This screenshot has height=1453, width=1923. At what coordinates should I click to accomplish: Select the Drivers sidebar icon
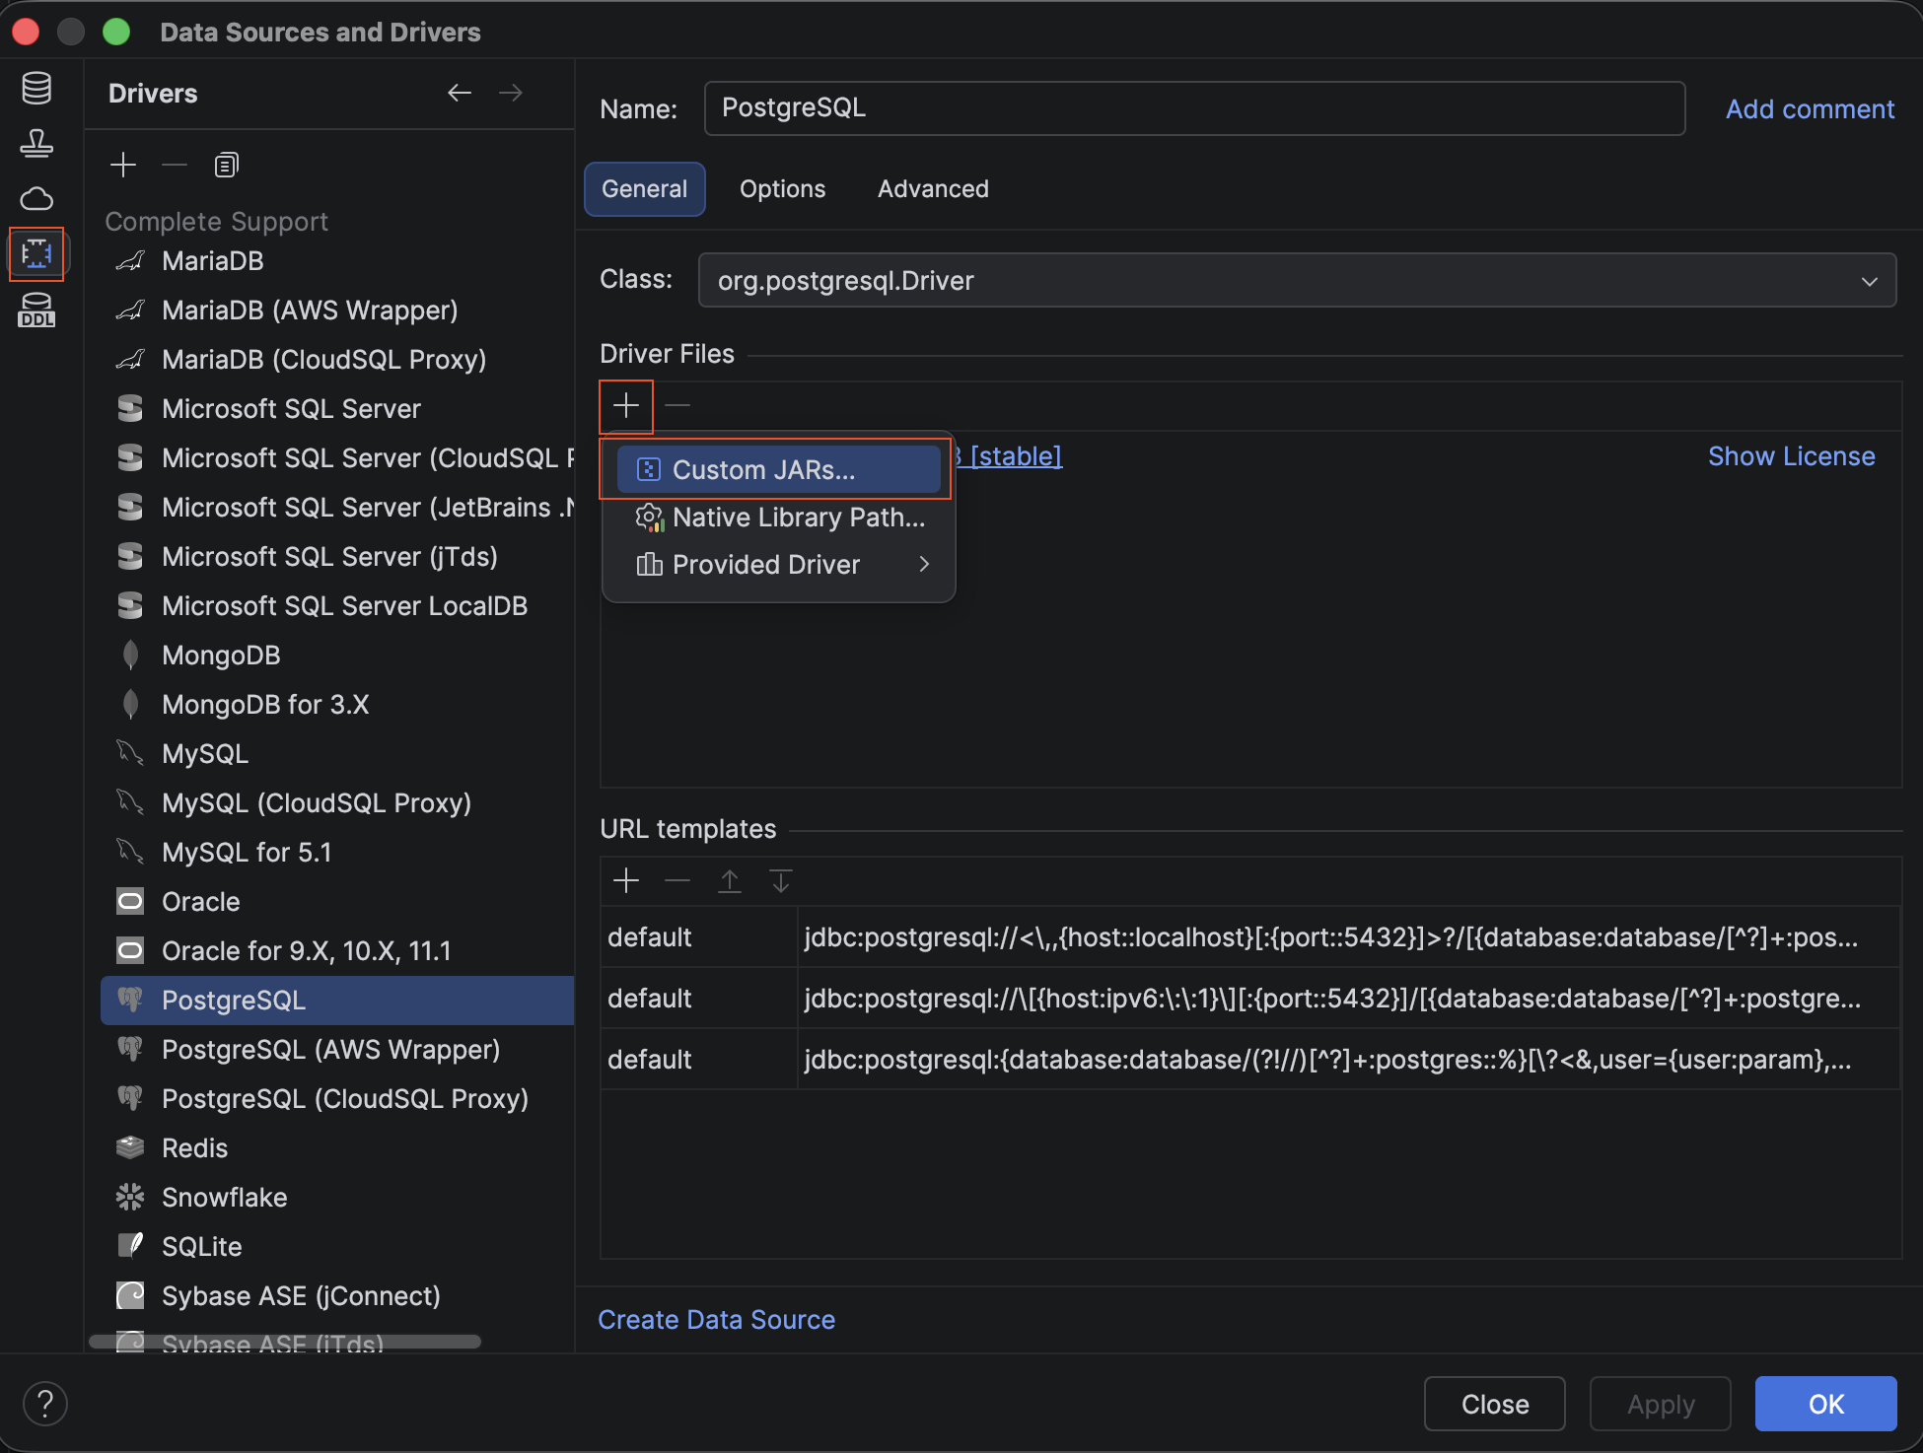36,254
